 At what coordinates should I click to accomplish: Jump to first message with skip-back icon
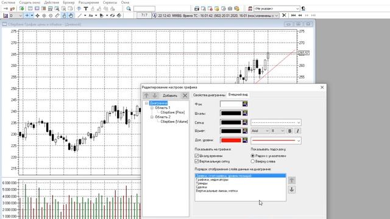[293, 15]
